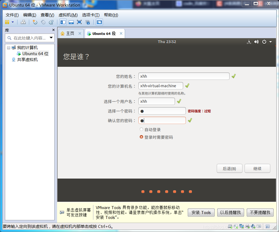The height and width of the screenshot is (232, 279).
Task: Click the 选择一个密码 input field
Action: coord(162,111)
